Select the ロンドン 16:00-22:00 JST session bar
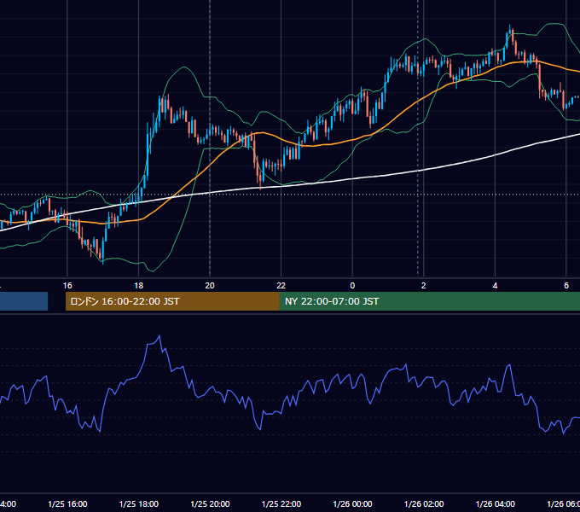This screenshot has width=580, height=512. point(172,301)
